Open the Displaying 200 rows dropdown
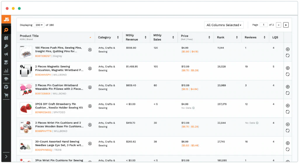This screenshot has height=163, width=299. 39,25
